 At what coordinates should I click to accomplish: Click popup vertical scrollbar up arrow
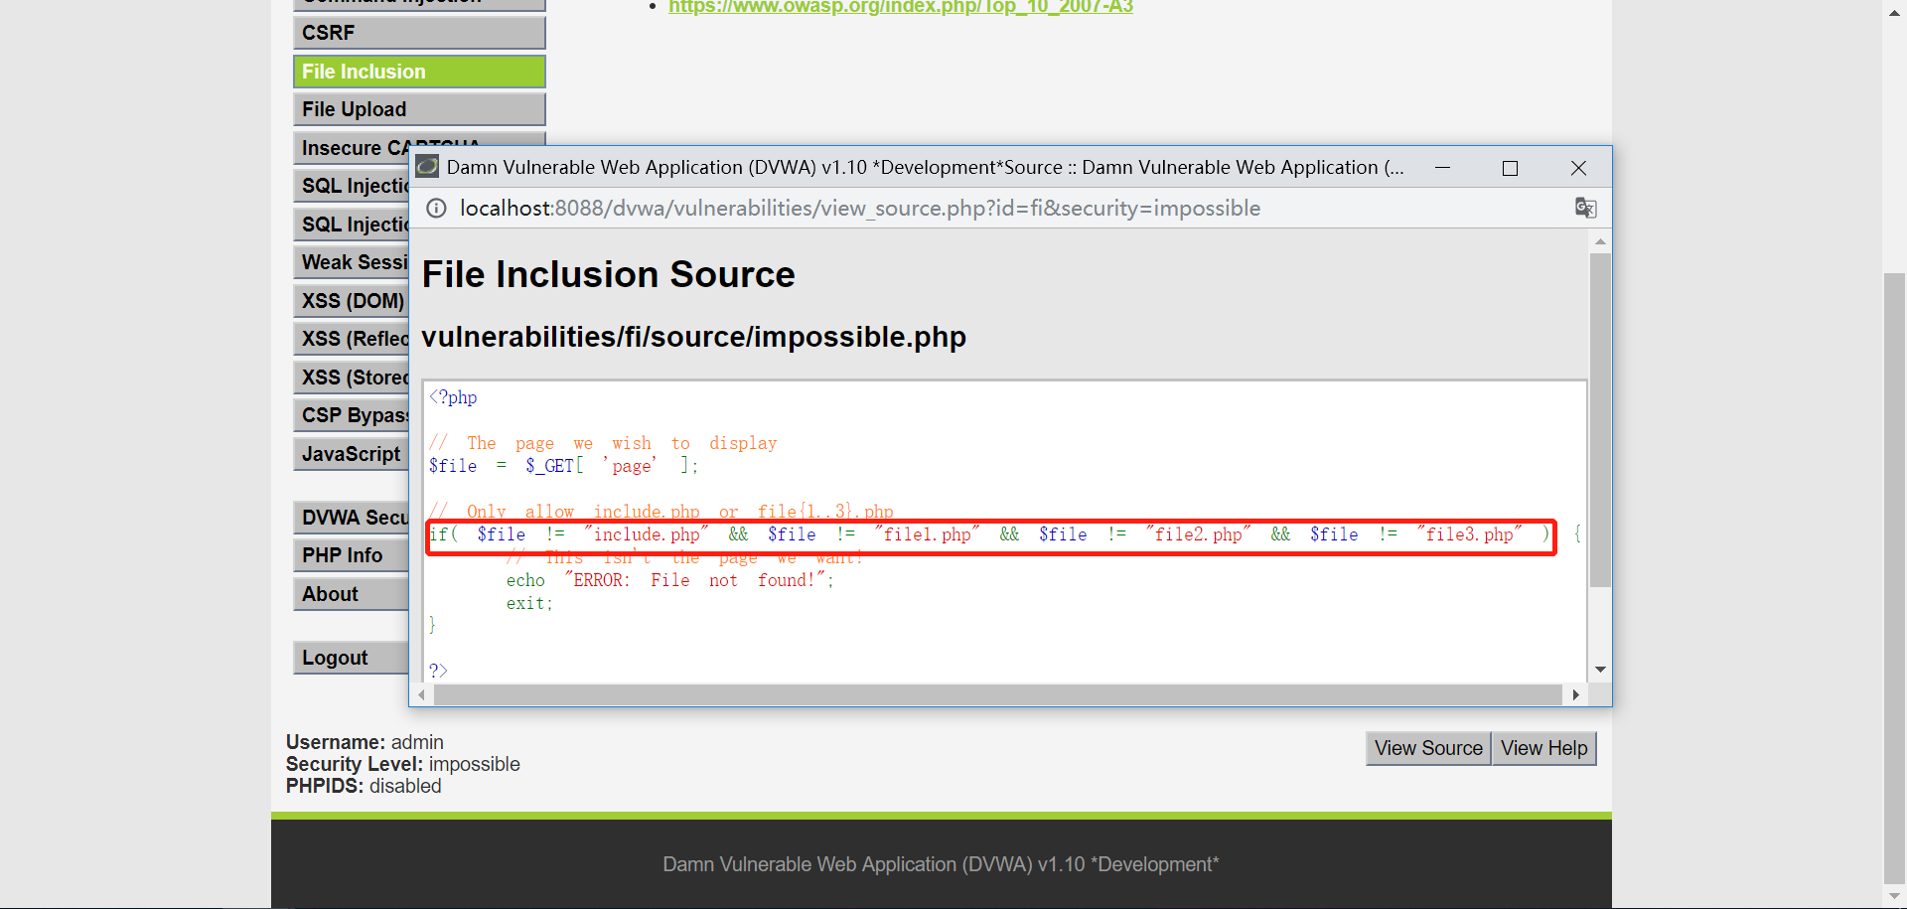(1600, 241)
